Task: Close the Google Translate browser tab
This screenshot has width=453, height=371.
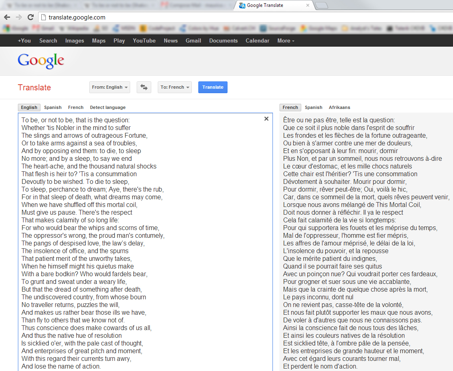Action: click(x=308, y=5)
